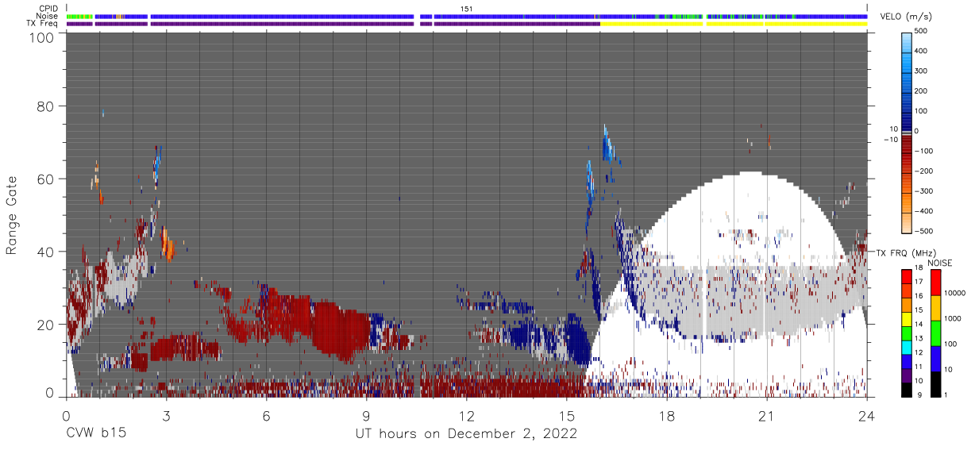This screenshot has height=450, width=975.
Task: Click the orange-yellow NOISE swatch below 10000
Action: click(x=937, y=308)
